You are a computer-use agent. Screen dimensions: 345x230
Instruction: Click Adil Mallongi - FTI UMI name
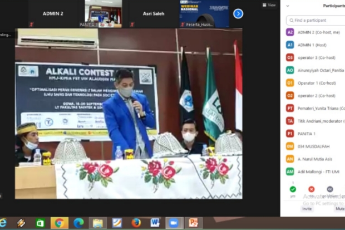[318, 172]
